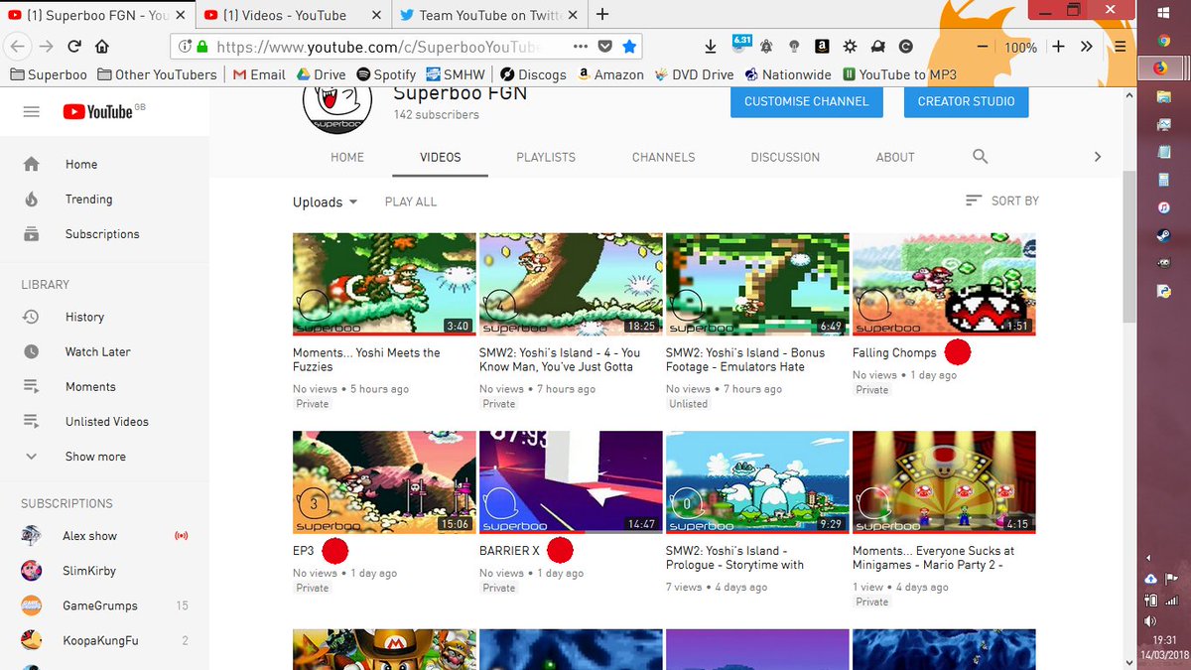Click the page vertical scrollbar thumb
Screen dimensions: 1191x670
pyautogui.click(x=1129, y=246)
